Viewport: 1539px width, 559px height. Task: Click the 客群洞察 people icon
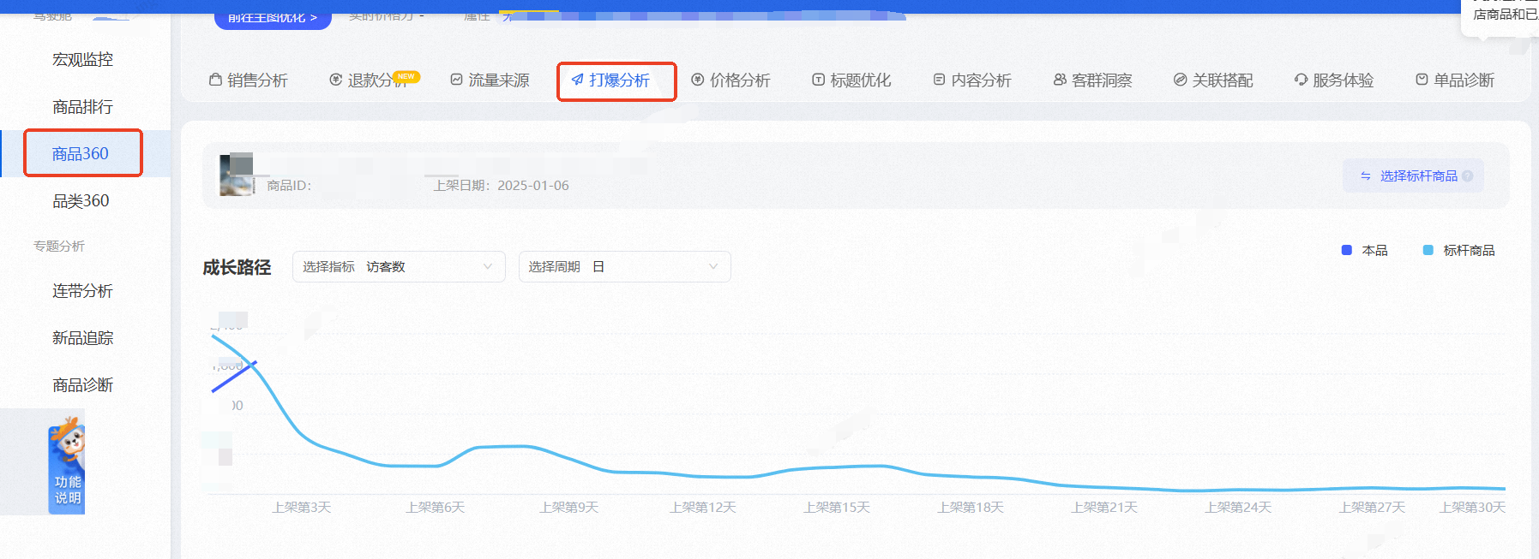(x=1060, y=80)
